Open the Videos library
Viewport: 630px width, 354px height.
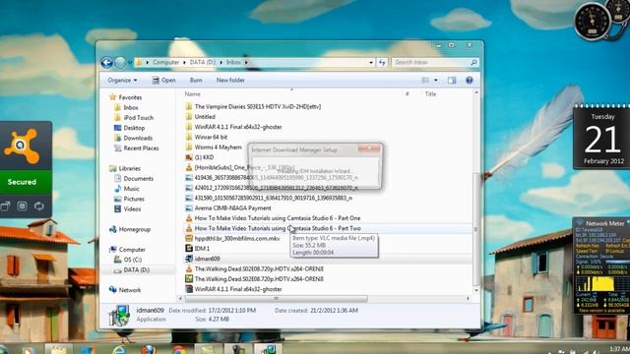tap(132, 209)
